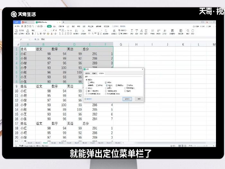This screenshot has width=225, height=169.
Task: Click the Share button at top right
Action: pos(208,26)
